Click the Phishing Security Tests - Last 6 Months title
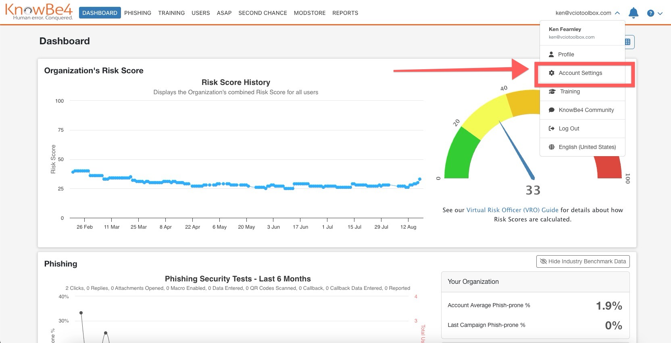 238,279
